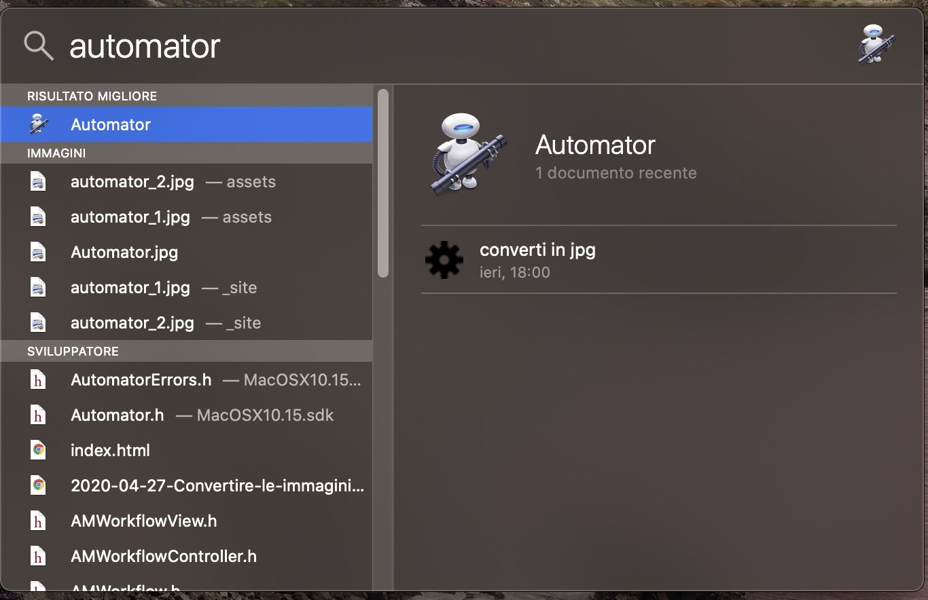Click image icon of automator_1.jpg assets
This screenshot has height=600, width=928.
coord(38,217)
